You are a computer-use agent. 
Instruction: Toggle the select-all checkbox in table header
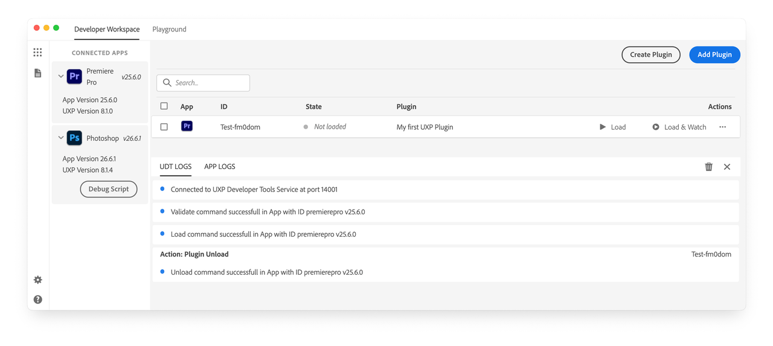pyautogui.click(x=164, y=106)
